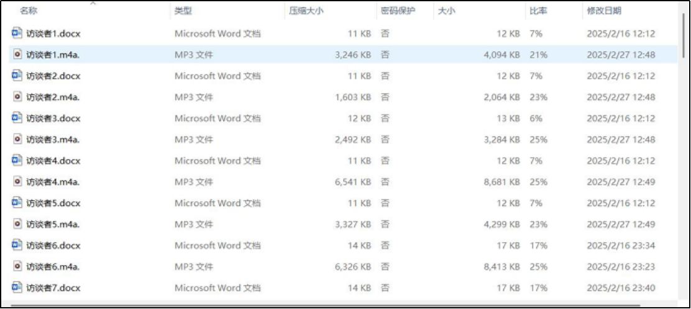Click the 压缩大小 column header
This screenshot has height=309, width=691.
click(x=306, y=11)
